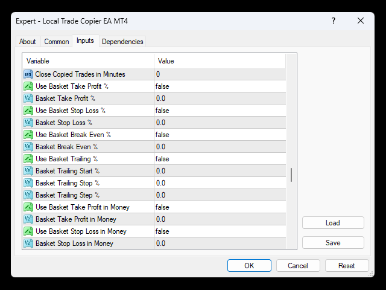Click the double icon beside Basket Take Profit %
This screenshot has height=290, width=386.
(28, 98)
